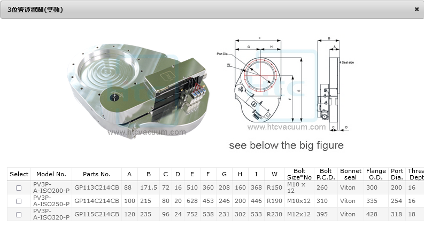Click part number GP115C214CB

coord(97,215)
